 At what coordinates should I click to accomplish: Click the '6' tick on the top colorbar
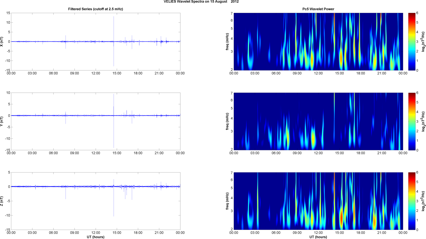pyautogui.click(x=417, y=13)
